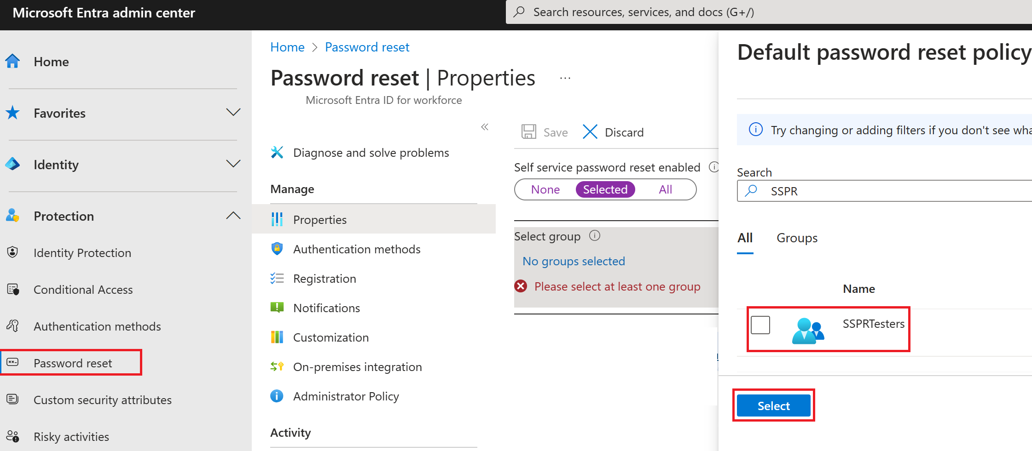Click the Discard button label
Viewport: 1032px width, 451px height.
coord(624,132)
